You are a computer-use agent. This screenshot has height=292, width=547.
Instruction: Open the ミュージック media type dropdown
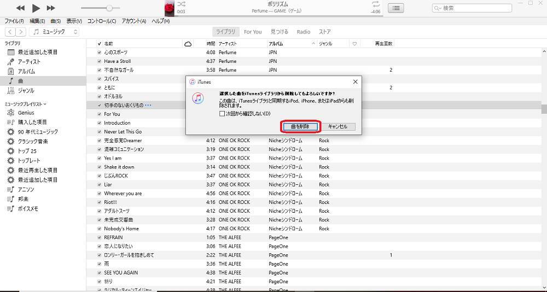pyautogui.click(x=55, y=32)
